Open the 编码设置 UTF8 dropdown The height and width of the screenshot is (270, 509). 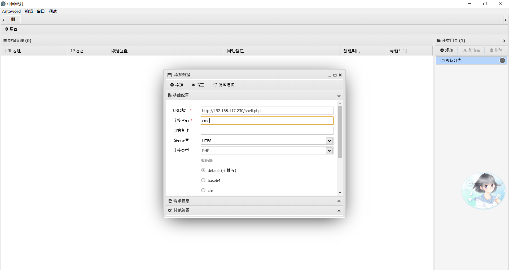329,141
